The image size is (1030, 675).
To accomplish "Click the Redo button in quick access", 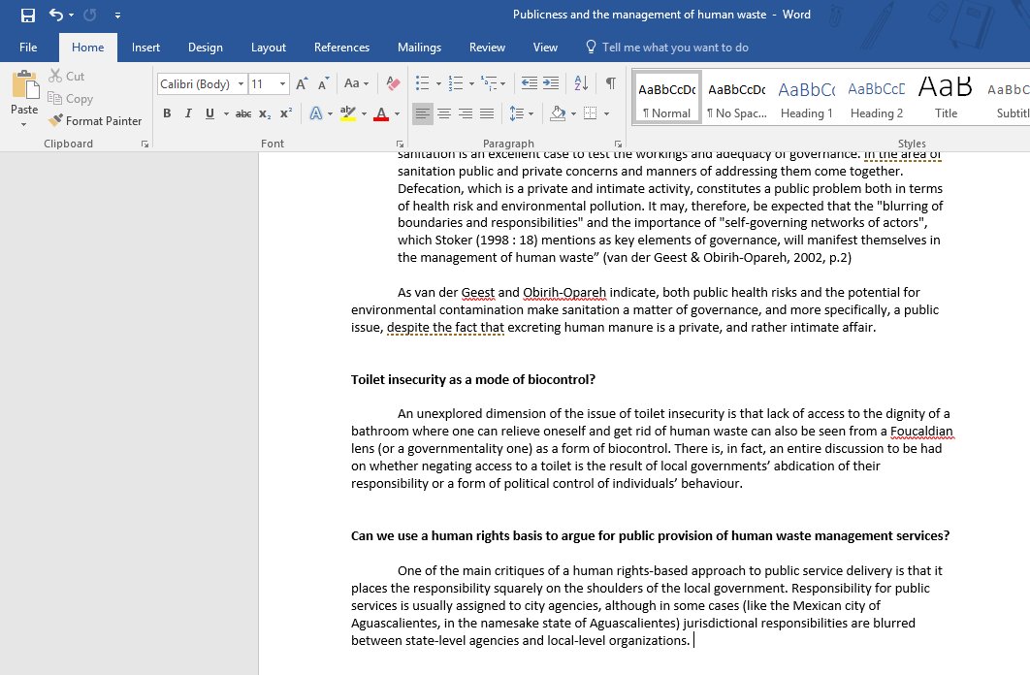I will click(90, 15).
